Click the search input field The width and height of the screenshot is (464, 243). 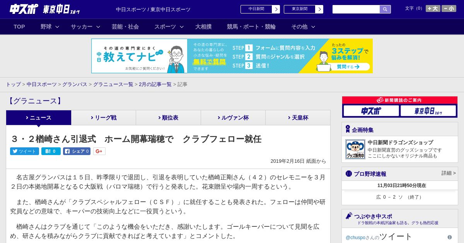(356, 9)
